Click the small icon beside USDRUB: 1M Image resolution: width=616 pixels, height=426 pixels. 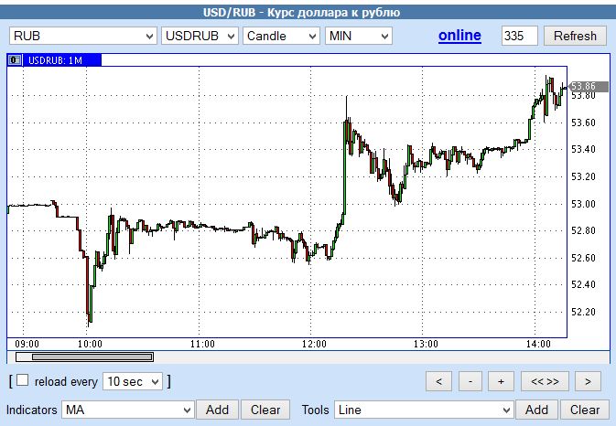(15, 60)
